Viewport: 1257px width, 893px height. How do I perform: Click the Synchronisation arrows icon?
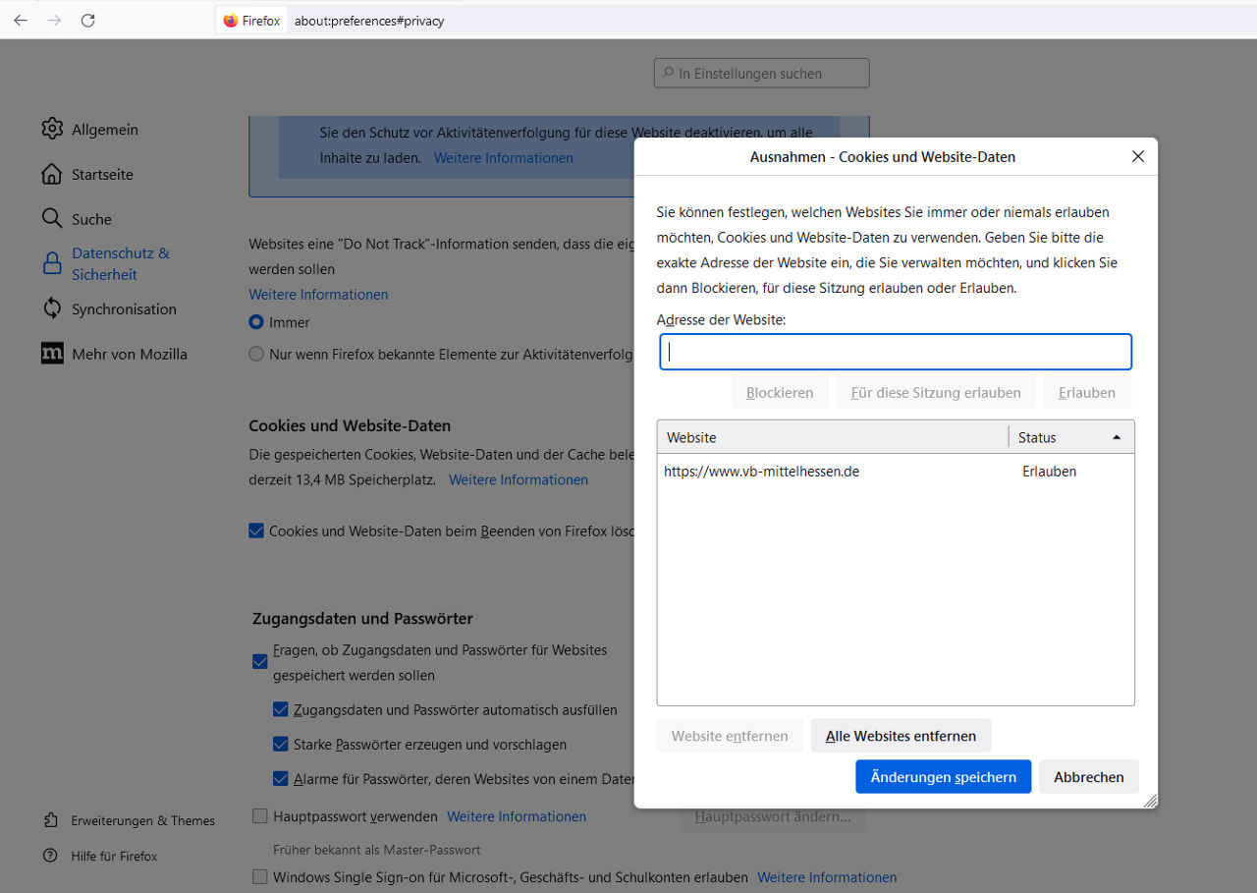(52, 308)
